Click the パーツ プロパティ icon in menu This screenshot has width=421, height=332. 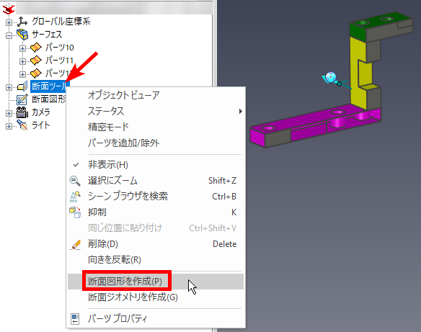pyautogui.click(x=75, y=319)
